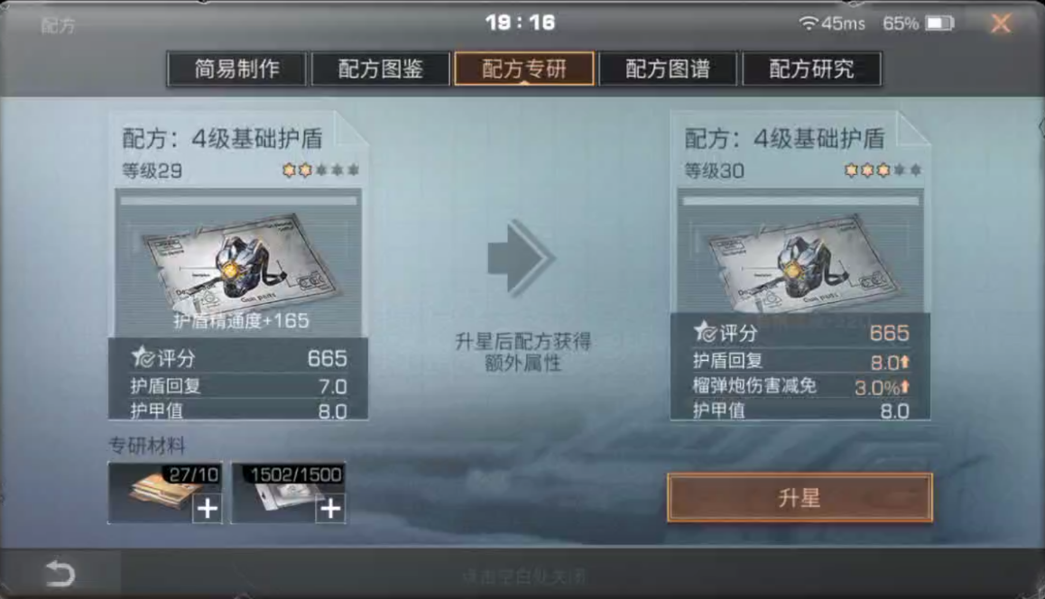This screenshot has height=599, width=1045.
Task: Click the star rating on the level 29 recipe
Action: 321,170
